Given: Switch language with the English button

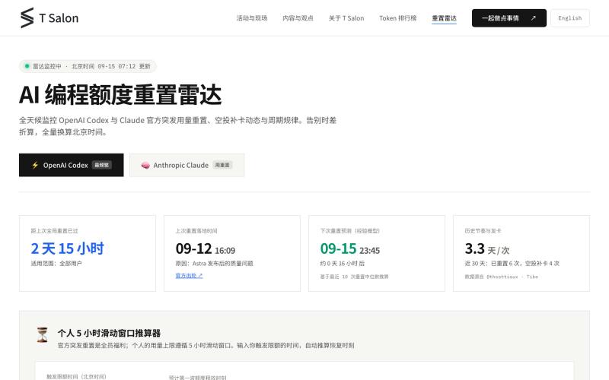Looking at the screenshot, I should 569,18.
